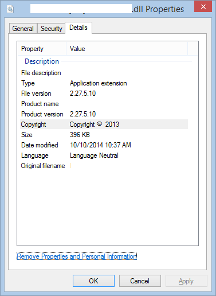Click the file icon in title bar
Screen dimensions: 216x296
[10, 9]
